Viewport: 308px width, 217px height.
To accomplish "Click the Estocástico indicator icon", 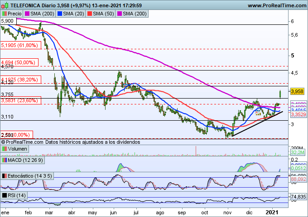I will (5, 176).
